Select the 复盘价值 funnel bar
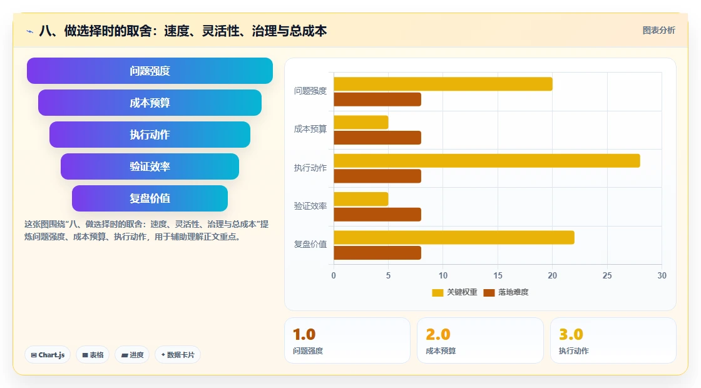The height and width of the screenshot is (388, 701). click(x=150, y=198)
